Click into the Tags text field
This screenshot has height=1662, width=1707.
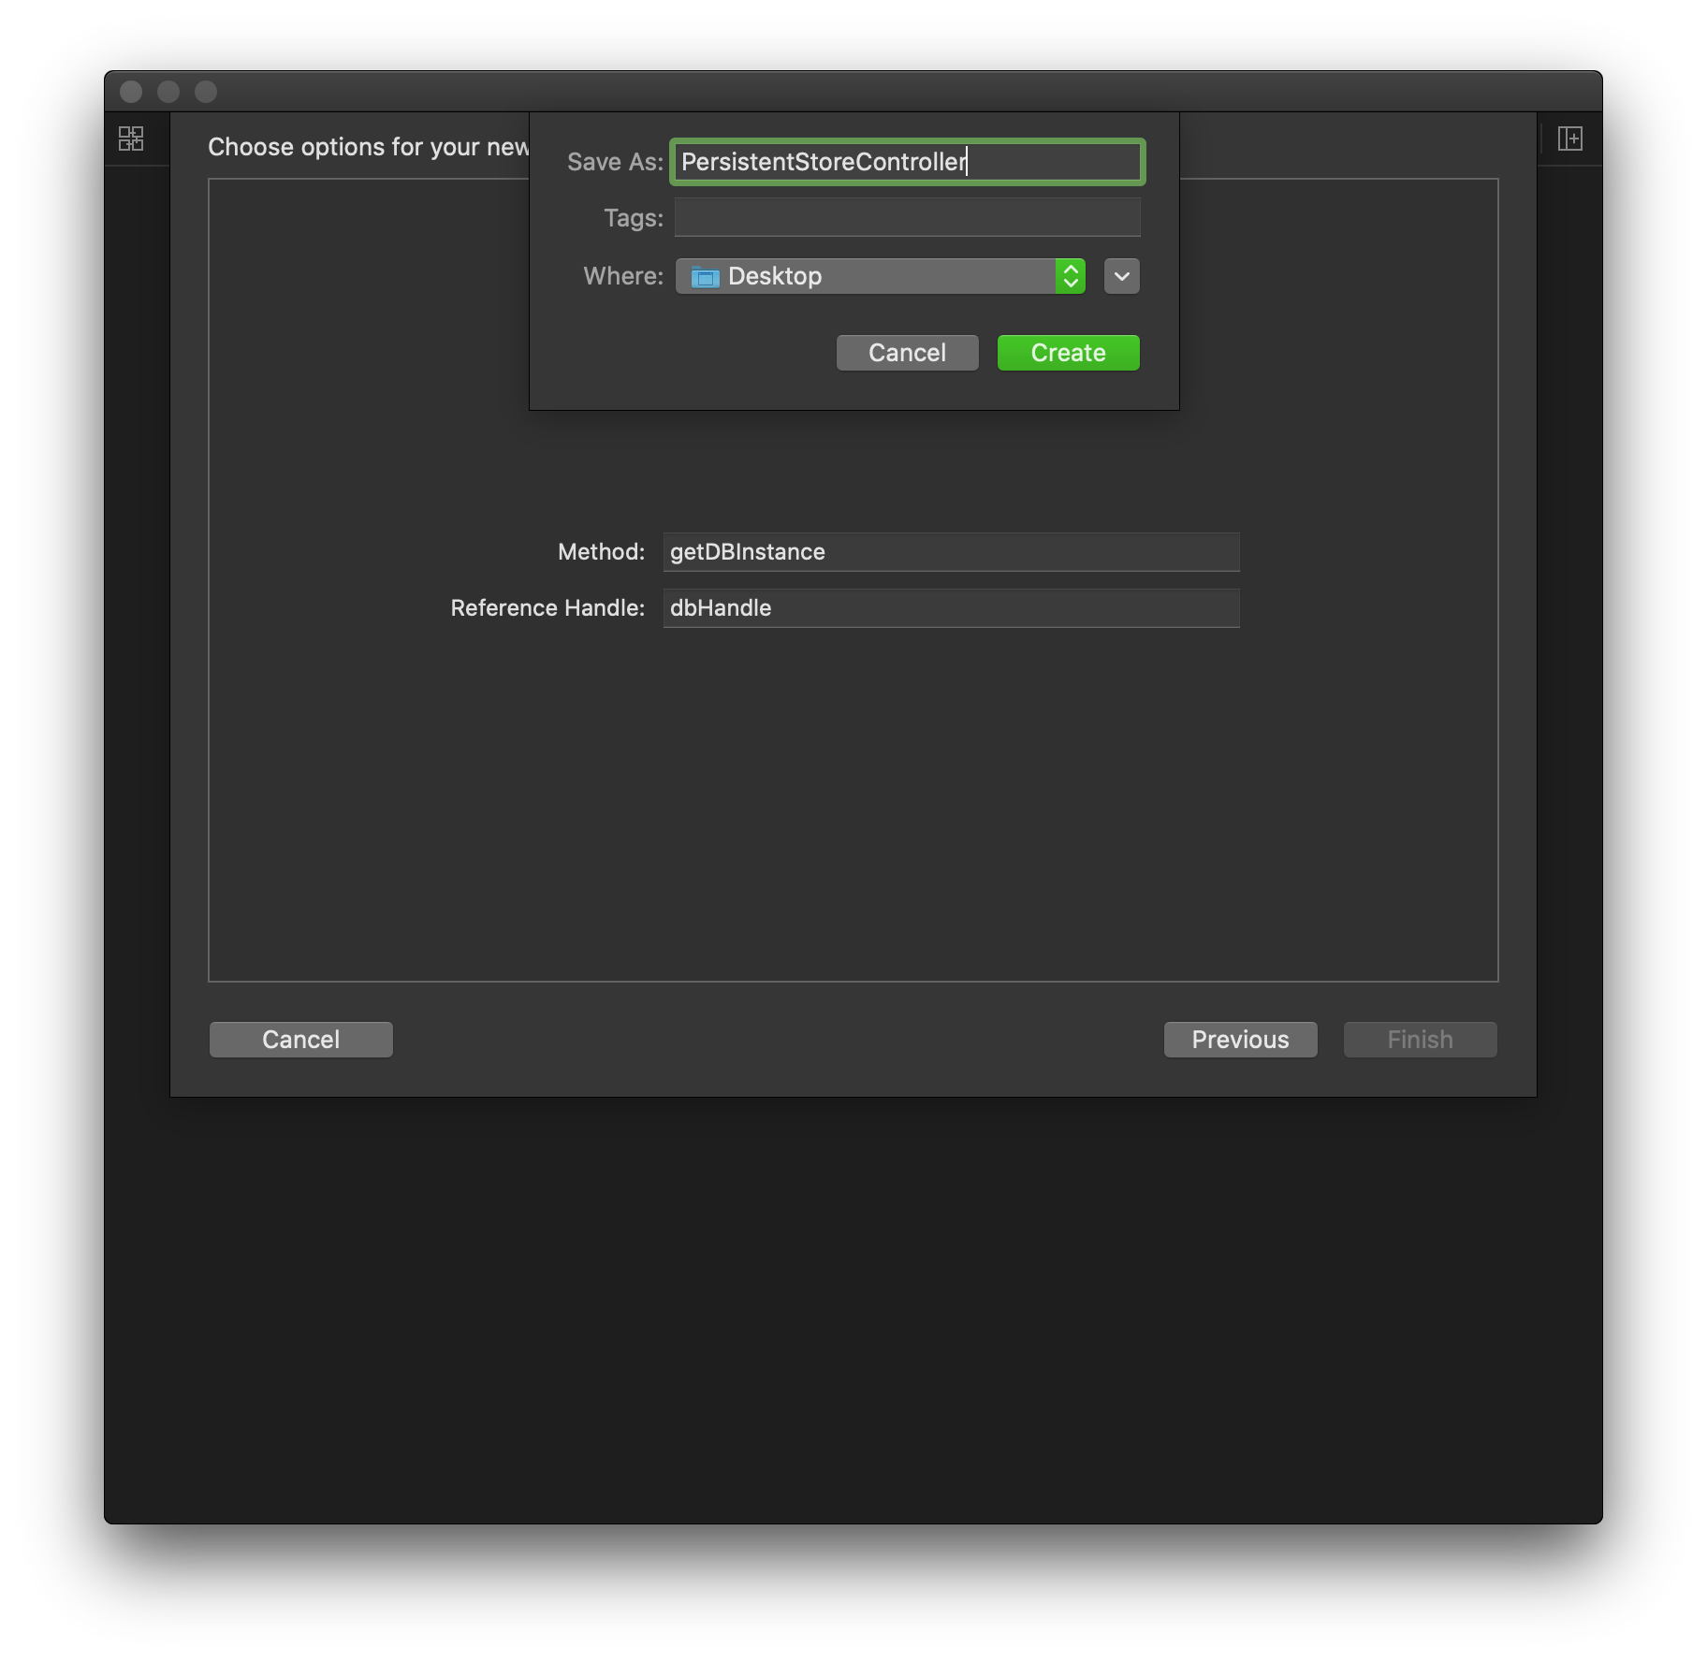[x=906, y=218]
